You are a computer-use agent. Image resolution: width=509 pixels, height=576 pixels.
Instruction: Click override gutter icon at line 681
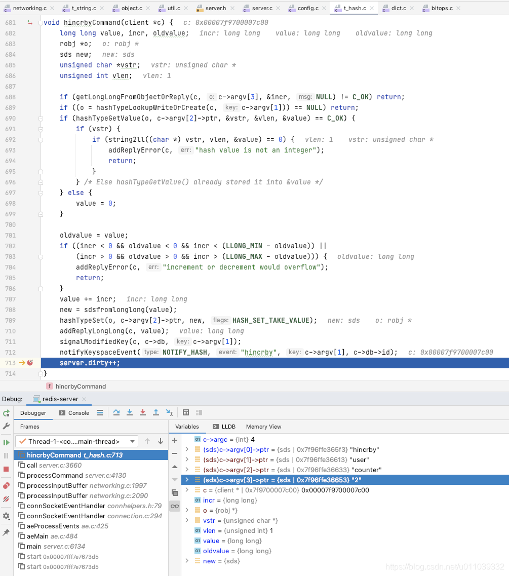pos(30,22)
